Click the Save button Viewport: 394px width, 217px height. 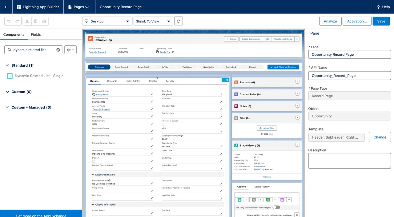point(381,21)
